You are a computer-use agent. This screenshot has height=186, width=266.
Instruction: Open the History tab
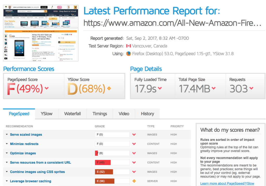pyautogui.click(x=147, y=114)
